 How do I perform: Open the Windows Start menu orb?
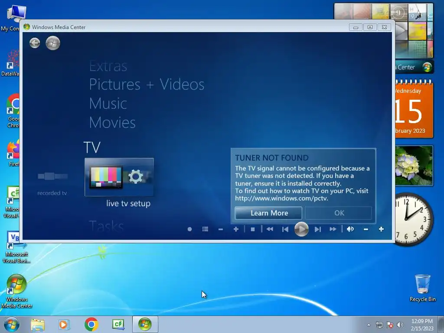11,324
